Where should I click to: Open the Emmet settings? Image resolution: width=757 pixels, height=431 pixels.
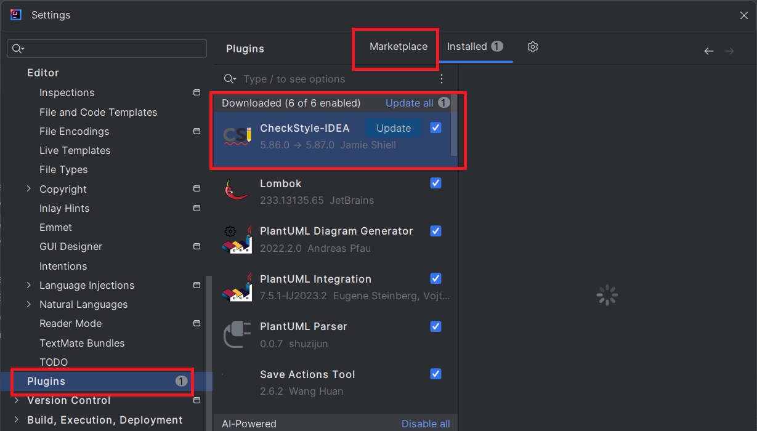click(x=55, y=227)
